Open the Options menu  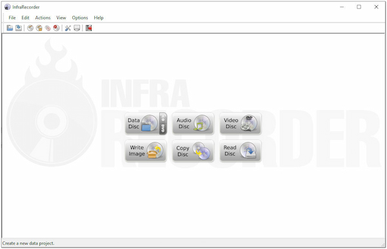point(80,18)
